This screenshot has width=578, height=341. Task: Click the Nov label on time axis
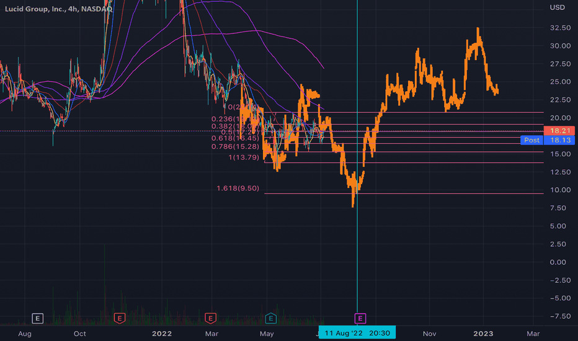coord(429,334)
